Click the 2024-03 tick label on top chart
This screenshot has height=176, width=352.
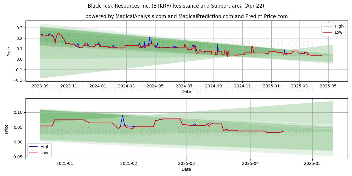126,86
